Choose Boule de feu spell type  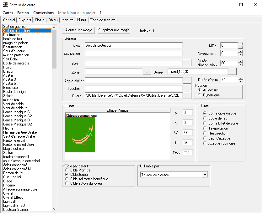[205, 118]
